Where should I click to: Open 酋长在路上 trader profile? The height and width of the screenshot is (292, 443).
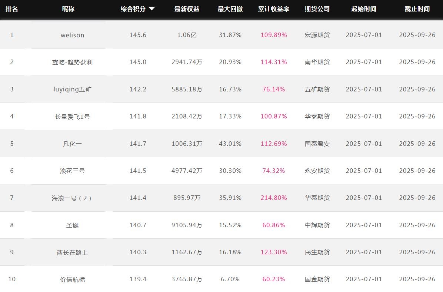coord(72,252)
